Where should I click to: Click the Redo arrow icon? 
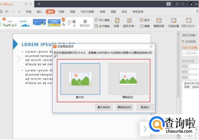click(14, 12)
